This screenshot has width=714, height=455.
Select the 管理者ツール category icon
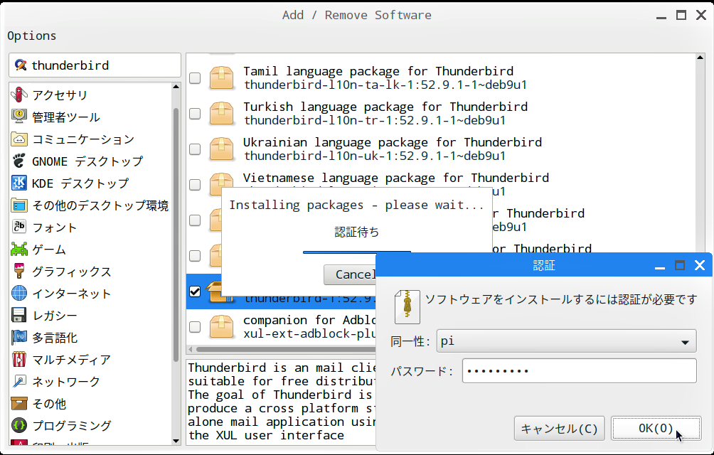coord(19,117)
